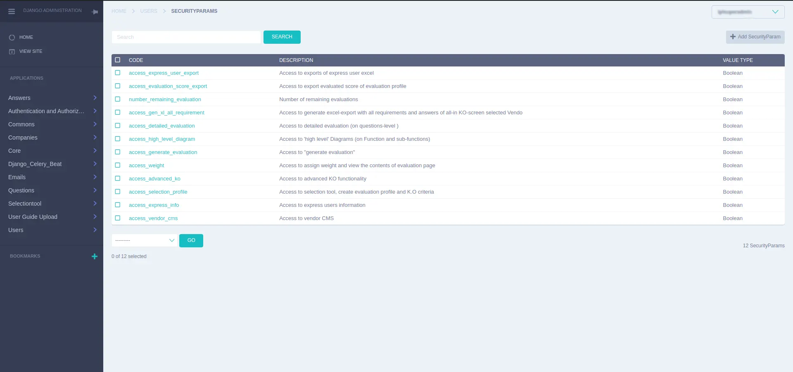793x372 pixels.
Task: Click the HOME sidebar link
Action: (x=26, y=37)
